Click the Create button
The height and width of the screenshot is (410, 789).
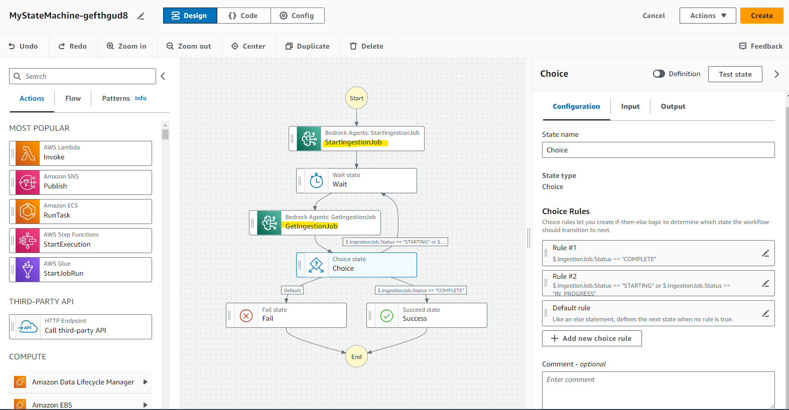(x=762, y=16)
